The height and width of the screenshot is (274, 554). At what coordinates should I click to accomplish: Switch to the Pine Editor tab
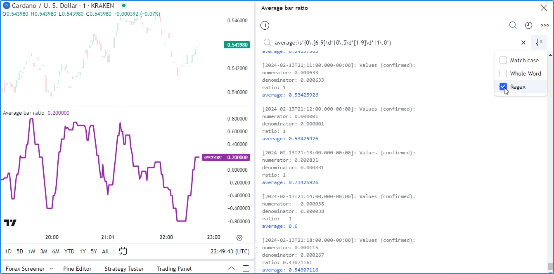point(77,269)
